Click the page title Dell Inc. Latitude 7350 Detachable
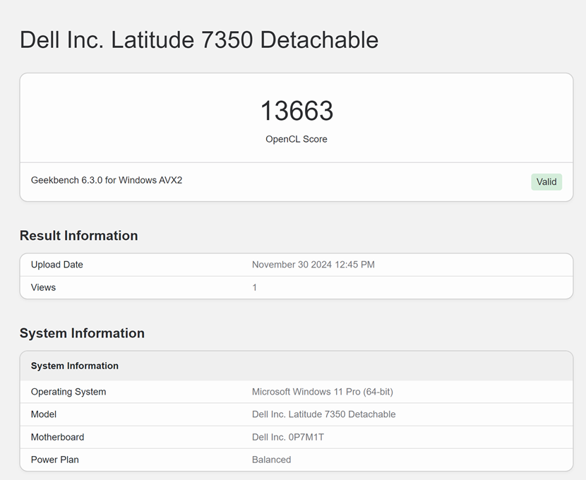The width and height of the screenshot is (586, 480). (x=199, y=40)
